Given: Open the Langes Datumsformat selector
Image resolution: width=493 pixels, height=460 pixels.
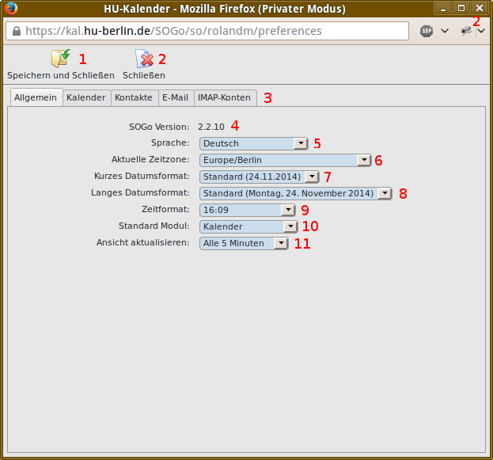Looking at the screenshot, I should [296, 193].
